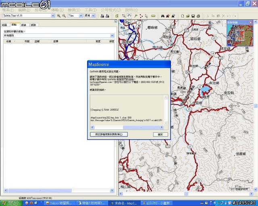
Task: Select the Waypoint flag tool
Action: tap(136, 16)
